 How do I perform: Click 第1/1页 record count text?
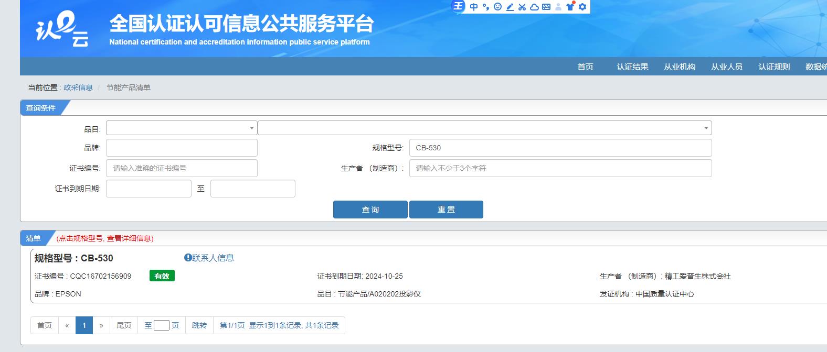point(279,325)
